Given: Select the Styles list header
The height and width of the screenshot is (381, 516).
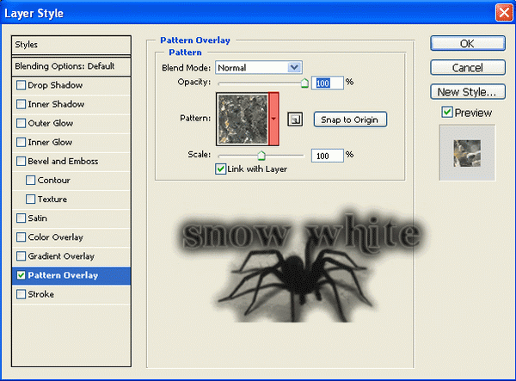Looking at the screenshot, I should (71, 44).
